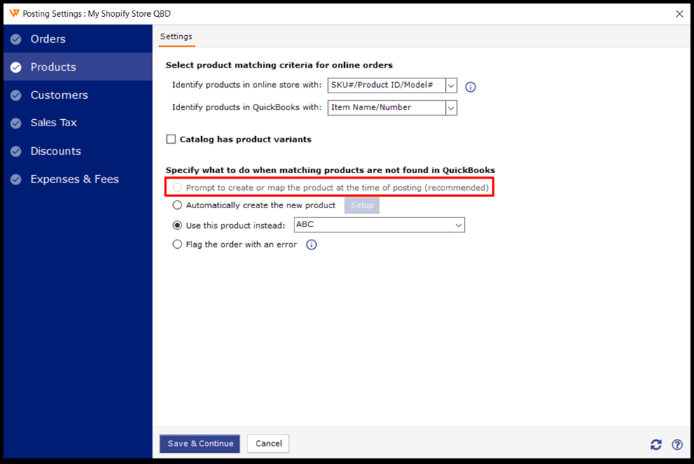The image size is (694, 464).
Task: Click 'Specify what to do when matching products' heading
Action: (x=330, y=170)
